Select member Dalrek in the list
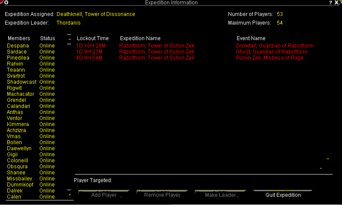 click(x=15, y=191)
